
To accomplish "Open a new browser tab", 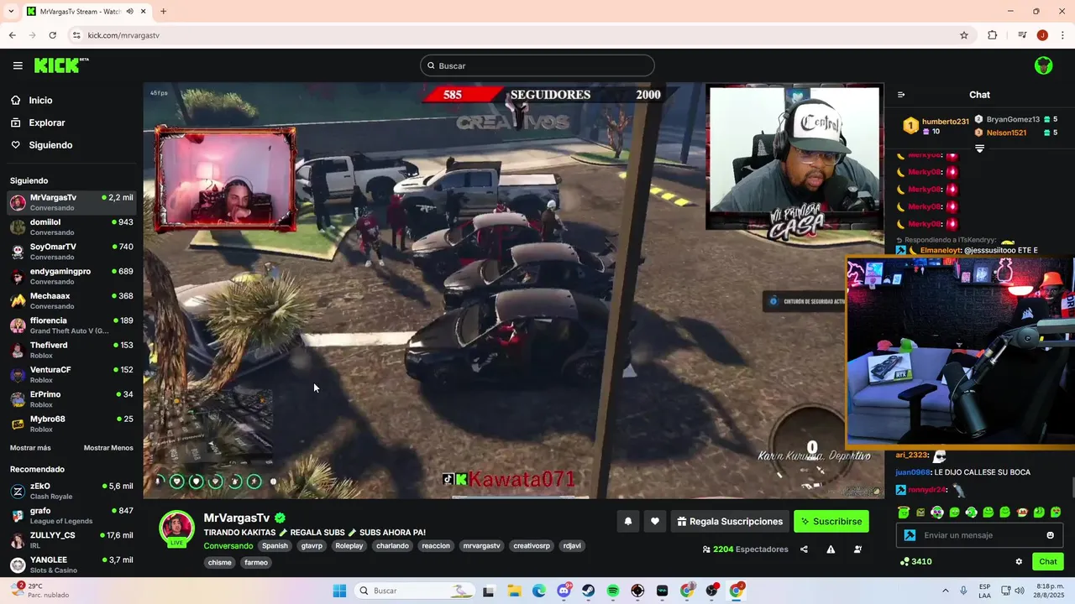I will coord(163,11).
